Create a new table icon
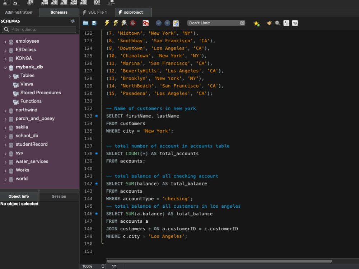 coord(54,3)
